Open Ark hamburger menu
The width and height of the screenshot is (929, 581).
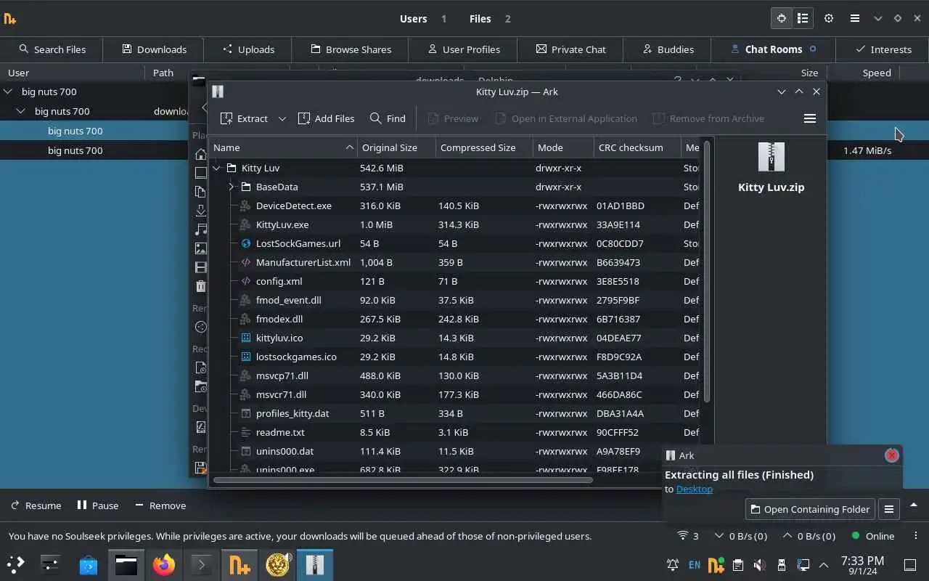tap(810, 118)
